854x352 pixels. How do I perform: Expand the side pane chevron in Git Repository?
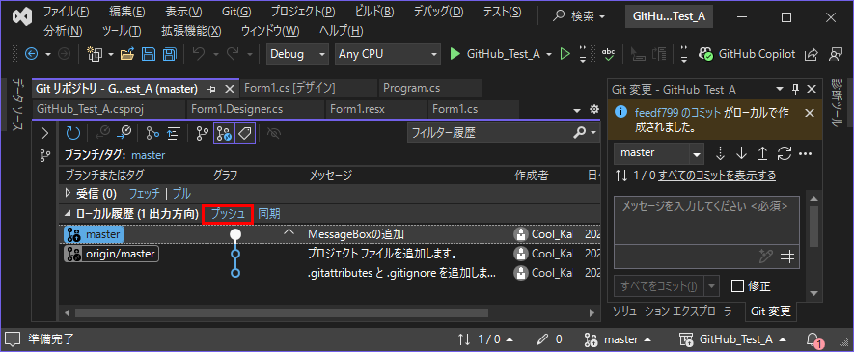(x=45, y=132)
